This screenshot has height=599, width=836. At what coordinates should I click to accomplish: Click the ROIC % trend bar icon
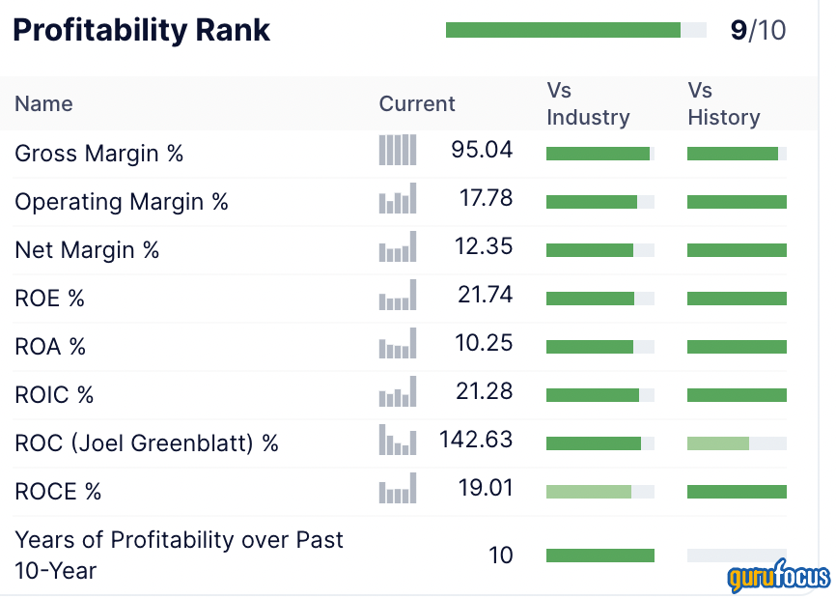(398, 392)
